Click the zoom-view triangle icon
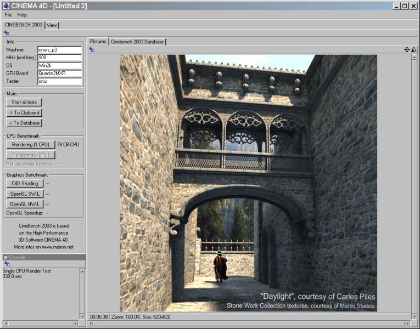The width and height of the screenshot is (420, 329). click(x=414, y=49)
